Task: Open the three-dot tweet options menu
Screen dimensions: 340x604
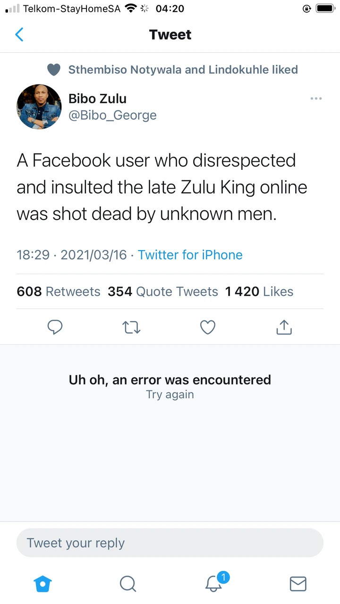Action: [316, 99]
